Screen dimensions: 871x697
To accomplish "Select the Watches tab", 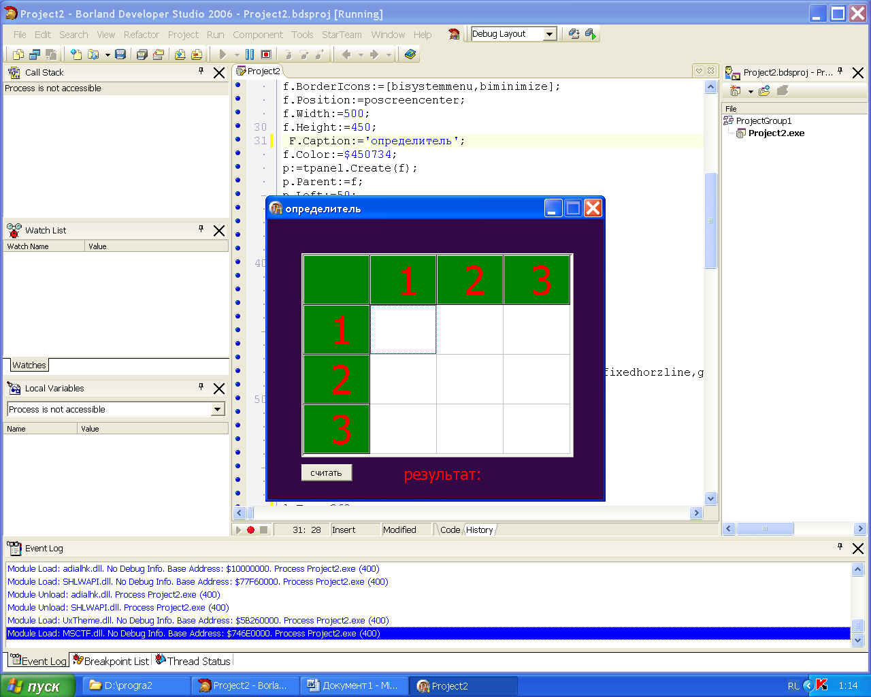I will [29, 366].
